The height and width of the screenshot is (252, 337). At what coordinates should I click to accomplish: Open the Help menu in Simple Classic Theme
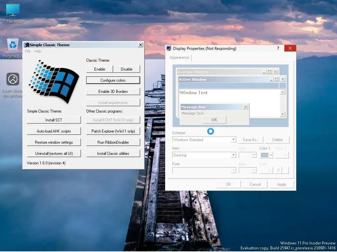(38, 51)
